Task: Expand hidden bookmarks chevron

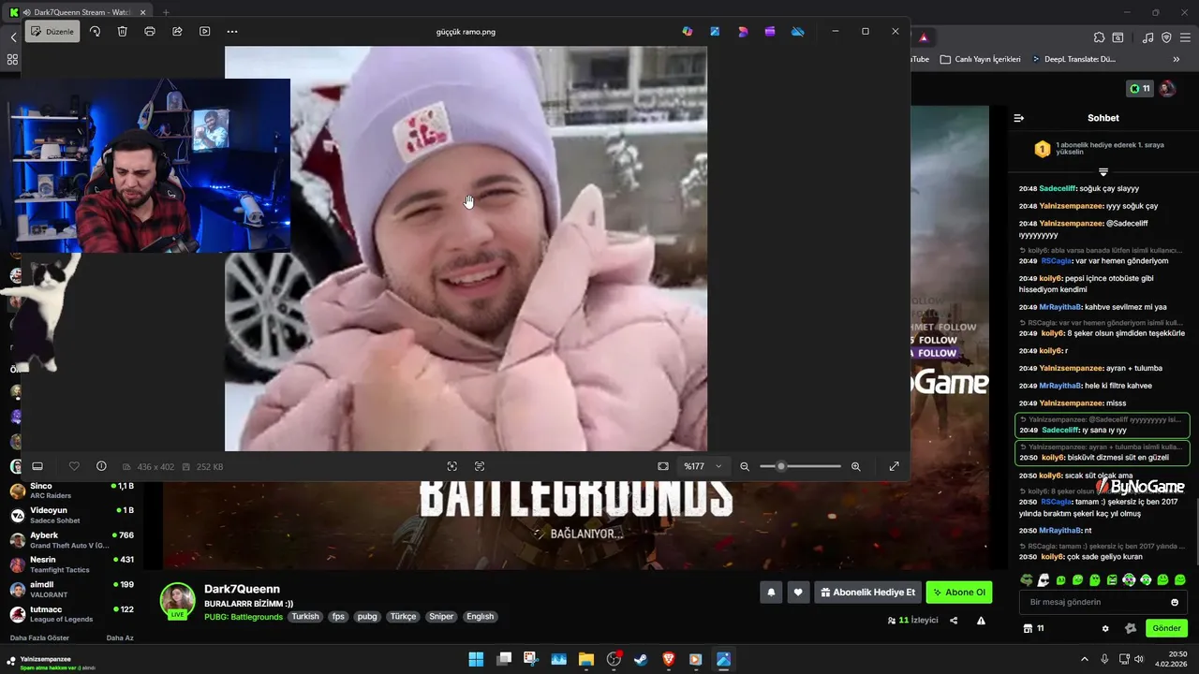Action: (x=1177, y=59)
